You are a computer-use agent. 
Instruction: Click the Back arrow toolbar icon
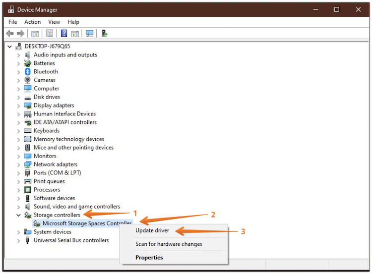pos(10,34)
